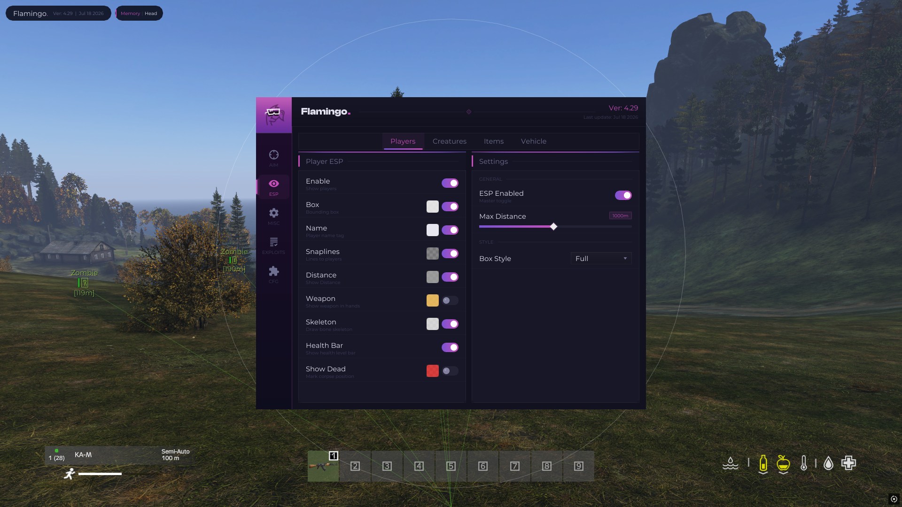Click the Flamingo logo in menu corner
This screenshot has width=902, height=507.
pos(273,115)
